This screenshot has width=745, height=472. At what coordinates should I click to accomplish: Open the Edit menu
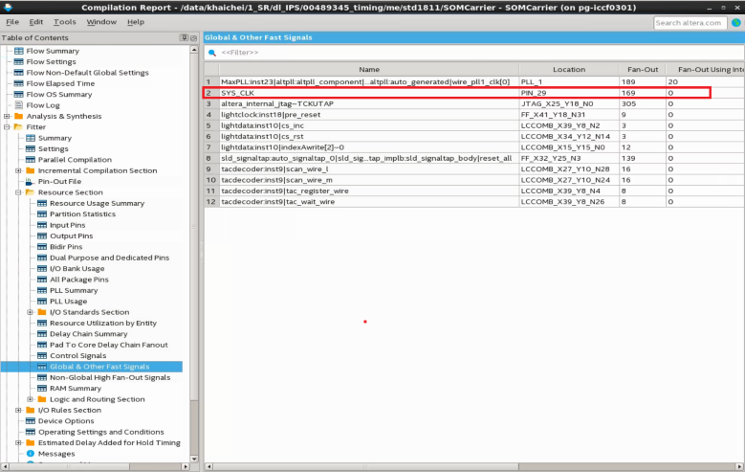35,22
